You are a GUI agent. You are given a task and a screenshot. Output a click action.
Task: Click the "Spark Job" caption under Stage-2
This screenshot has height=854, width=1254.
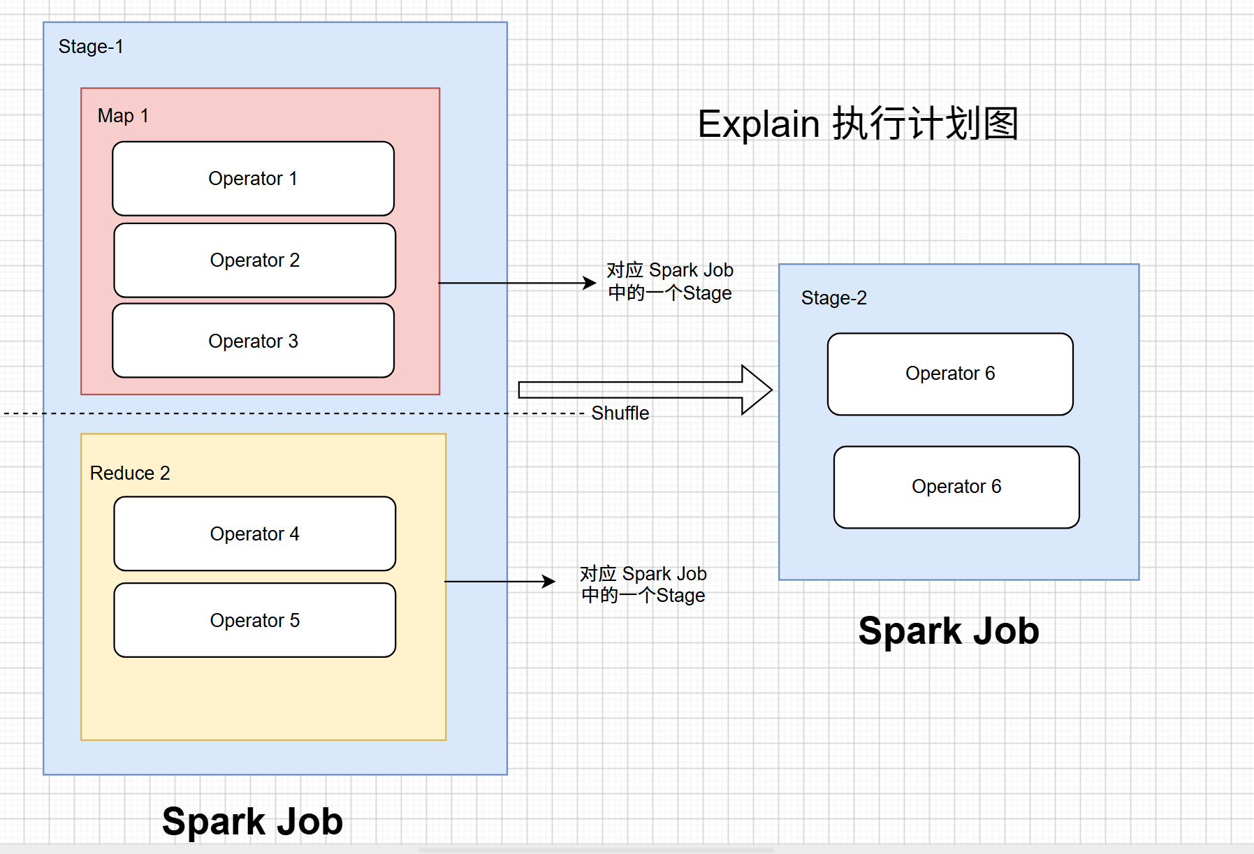(x=949, y=631)
